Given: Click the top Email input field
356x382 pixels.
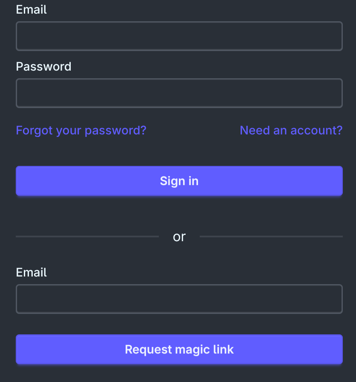Looking at the screenshot, I should (179, 36).
